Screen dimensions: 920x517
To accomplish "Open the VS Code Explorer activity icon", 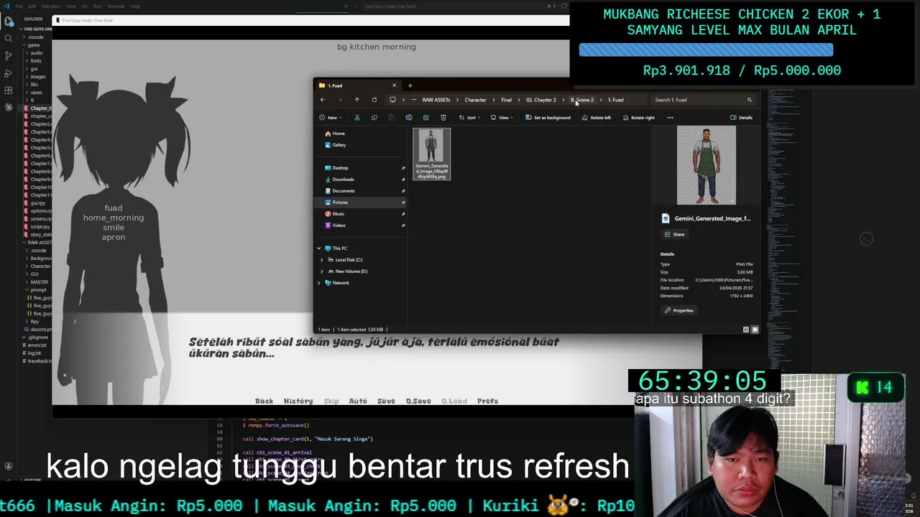I will coord(9,21).
